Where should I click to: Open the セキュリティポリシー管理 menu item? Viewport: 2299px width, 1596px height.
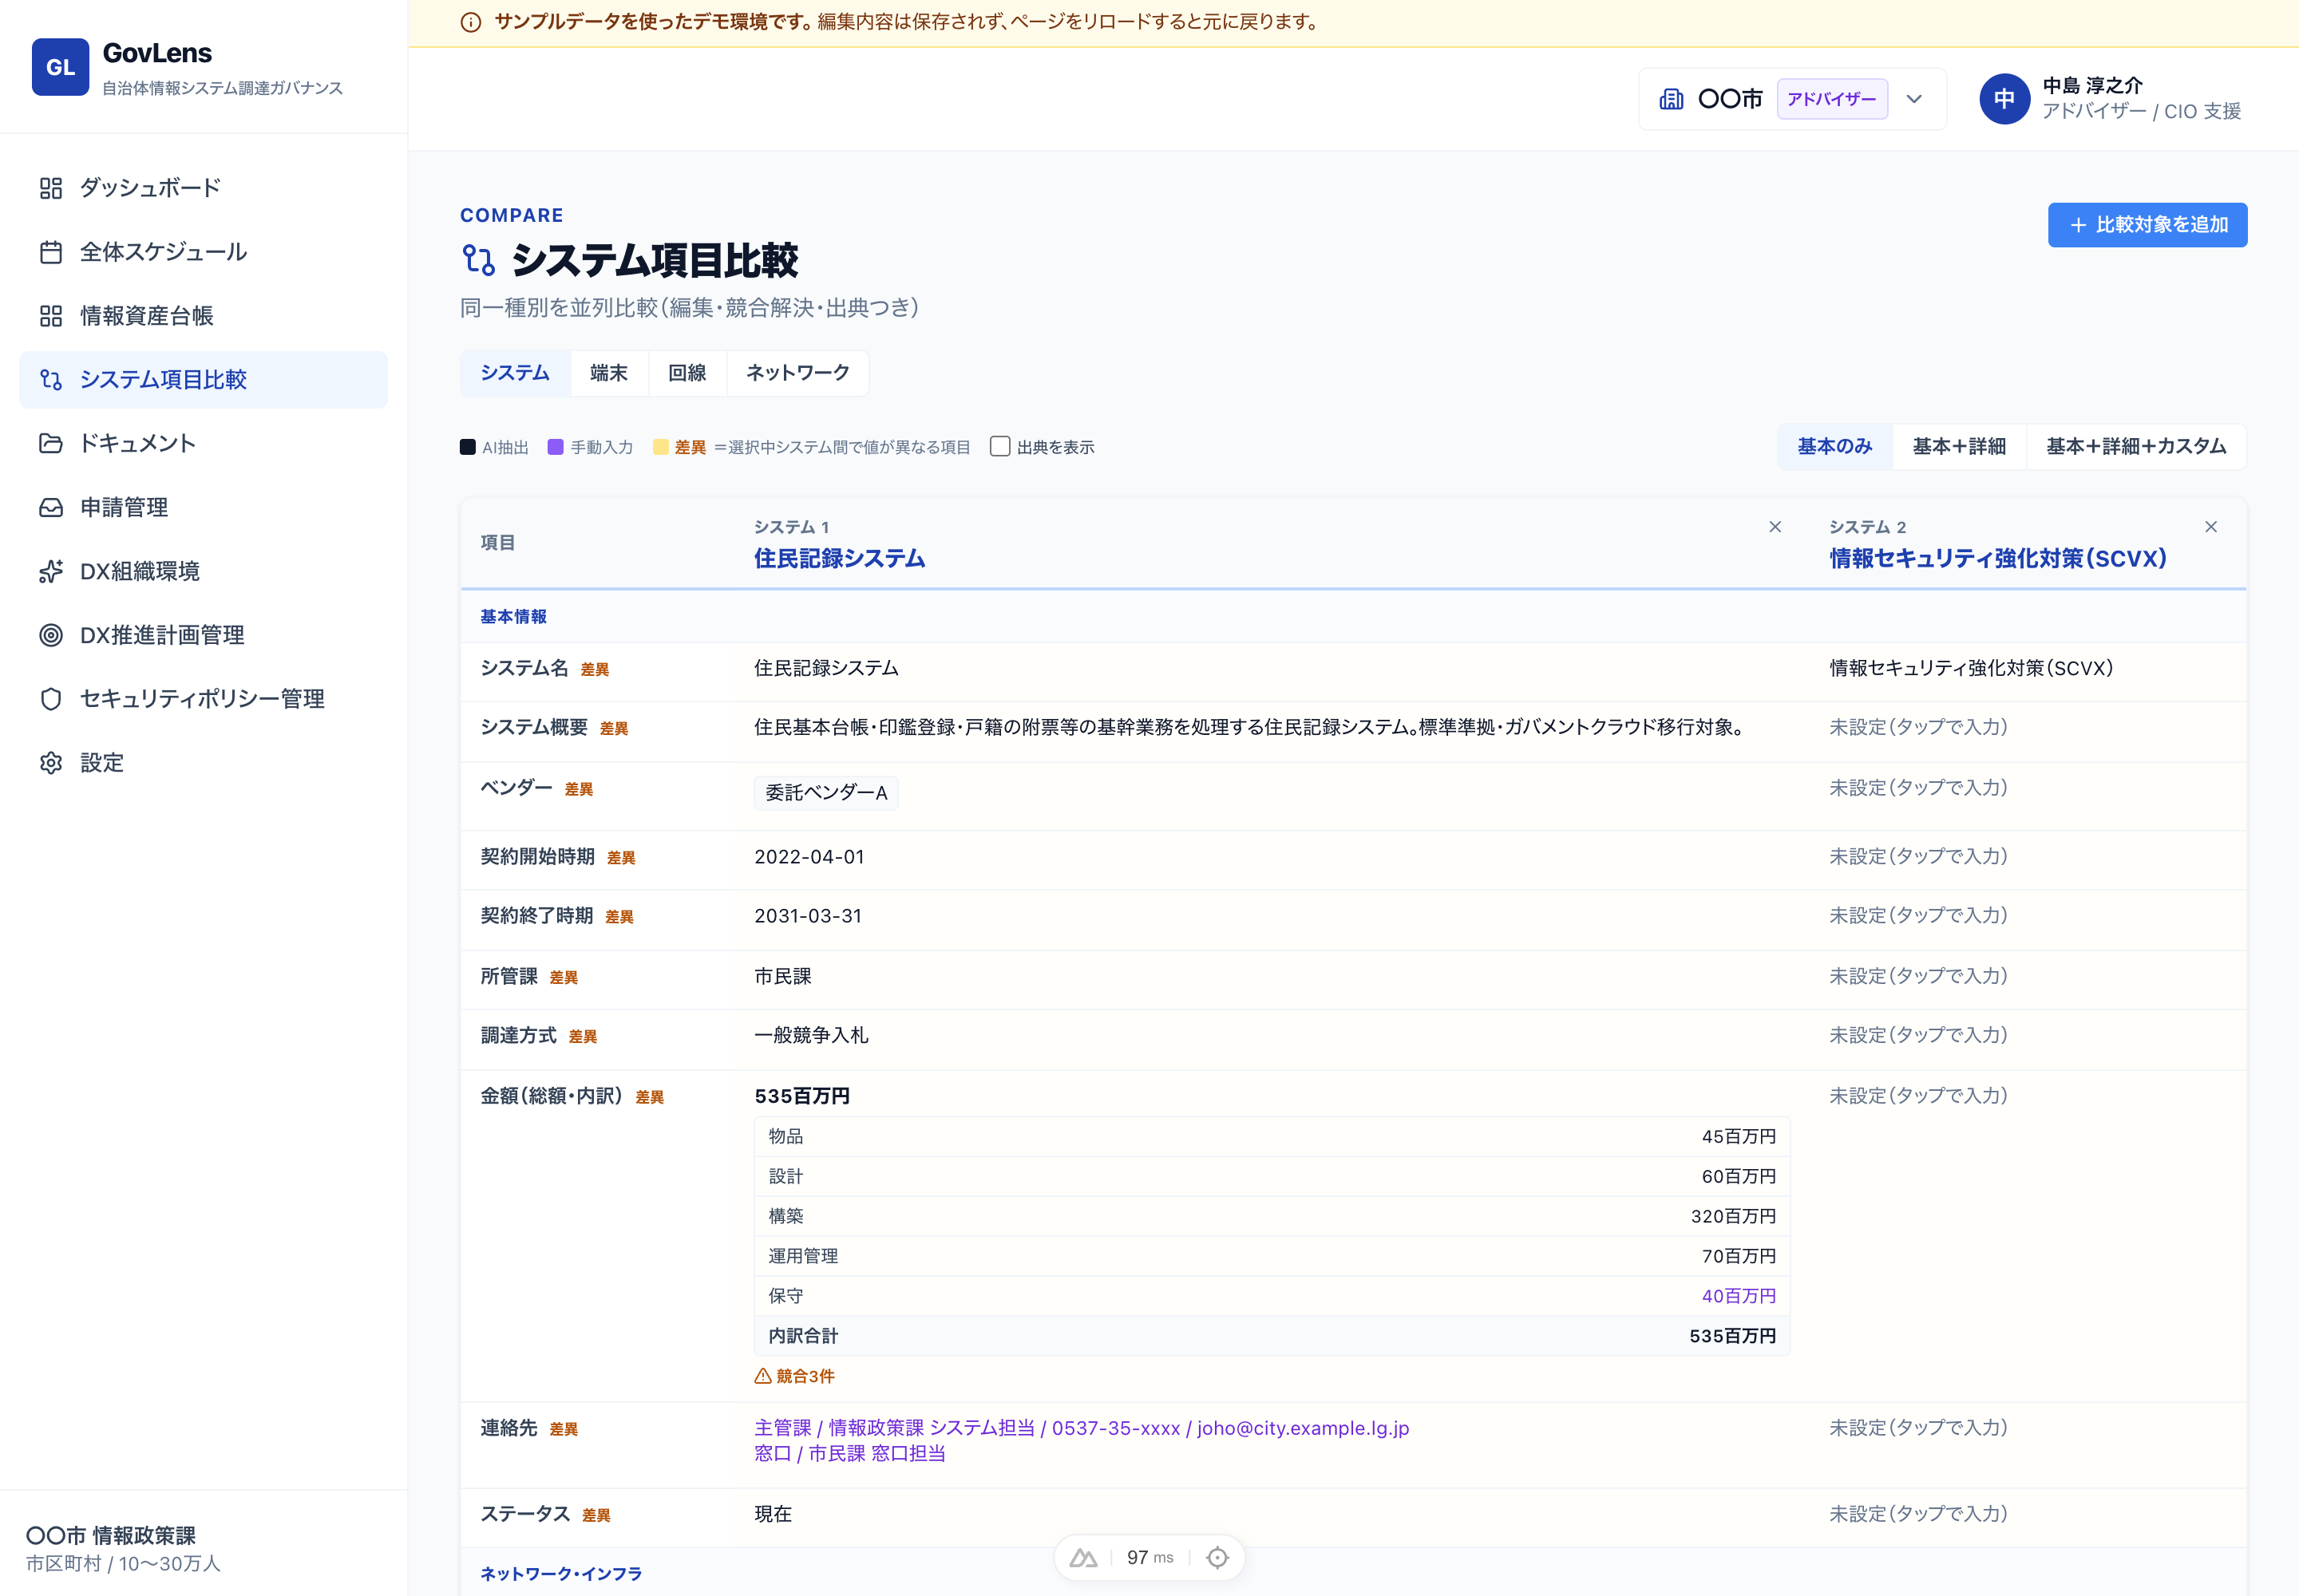[x=203, y=699]
